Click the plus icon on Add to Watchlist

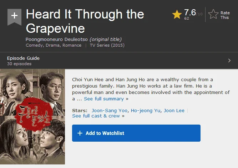[80, 133]
